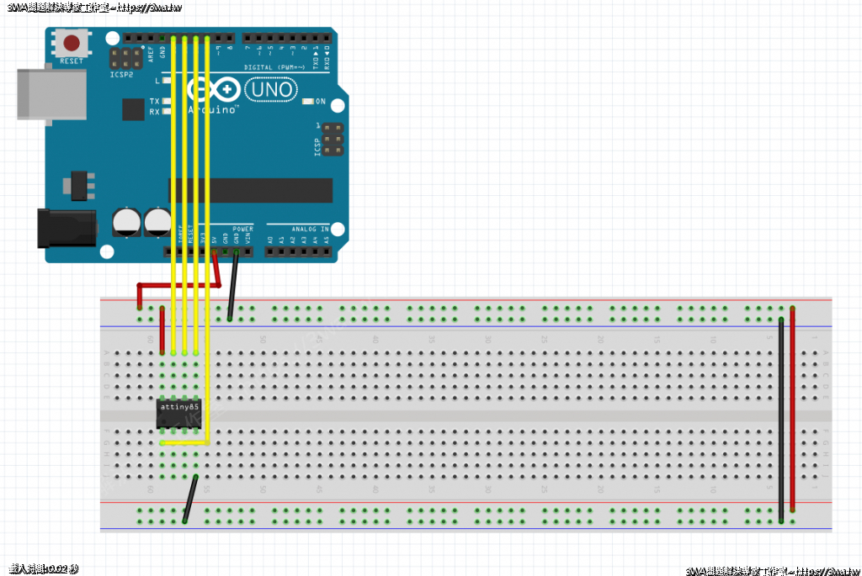Select the horizontal yellow wire under attiny85
This screenshot has height=576, width=862.
184,441
